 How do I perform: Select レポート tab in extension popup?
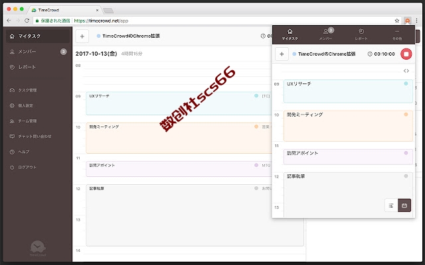[x=361, y=34]
